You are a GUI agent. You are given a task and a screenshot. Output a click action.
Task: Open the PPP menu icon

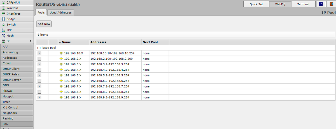[4, 30]
